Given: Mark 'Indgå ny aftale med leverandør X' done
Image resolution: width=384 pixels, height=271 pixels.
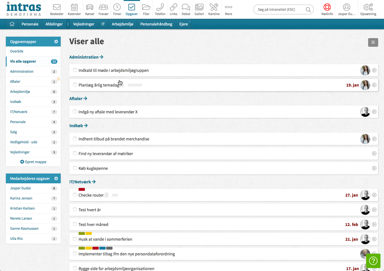Looking at the screenshot, I should [75, 112].
